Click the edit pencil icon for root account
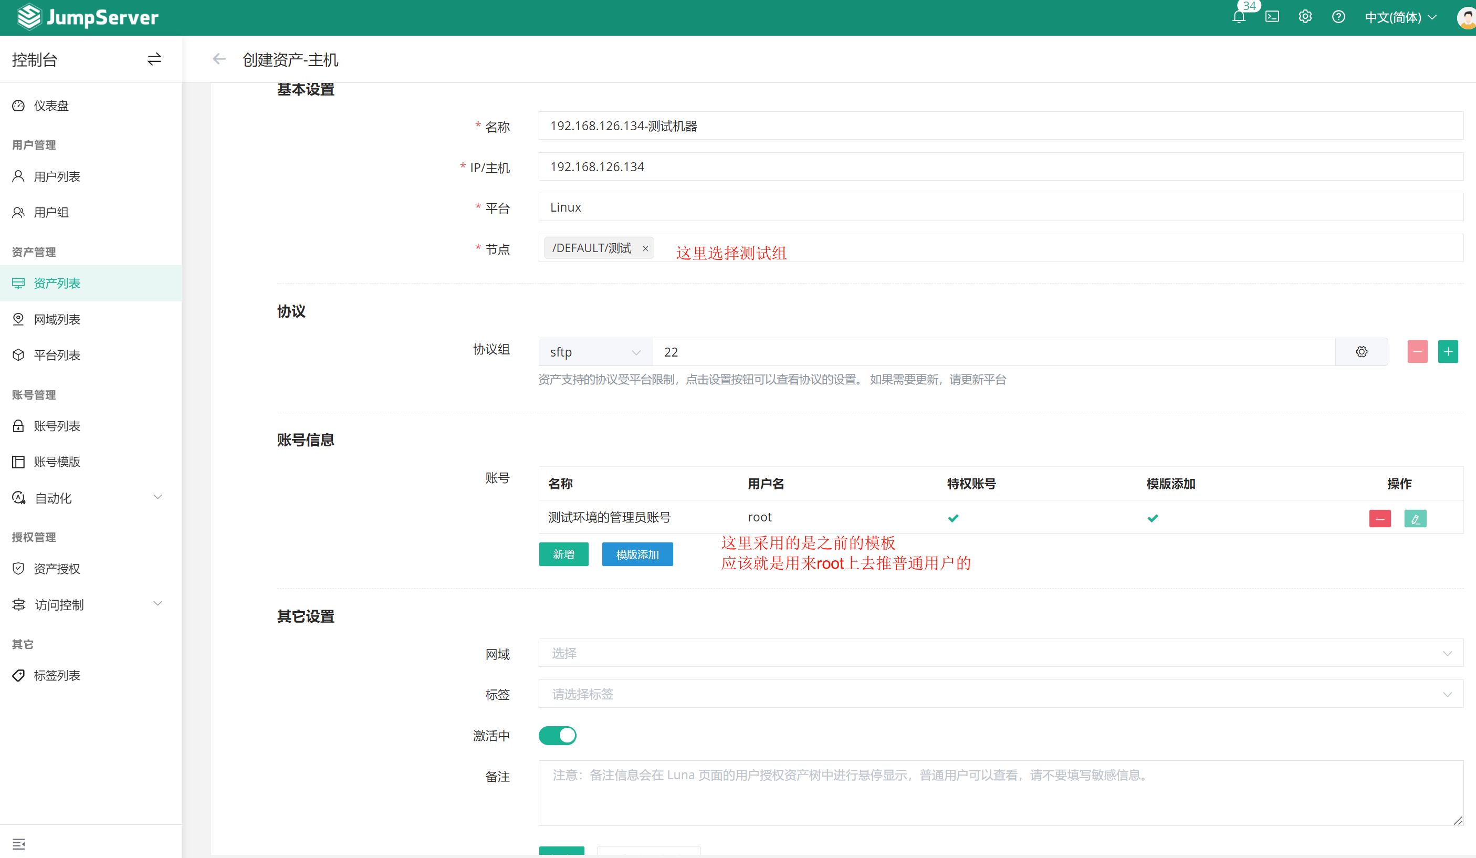The width and height of the screenshot is (1476, 858). point(1415,518)
